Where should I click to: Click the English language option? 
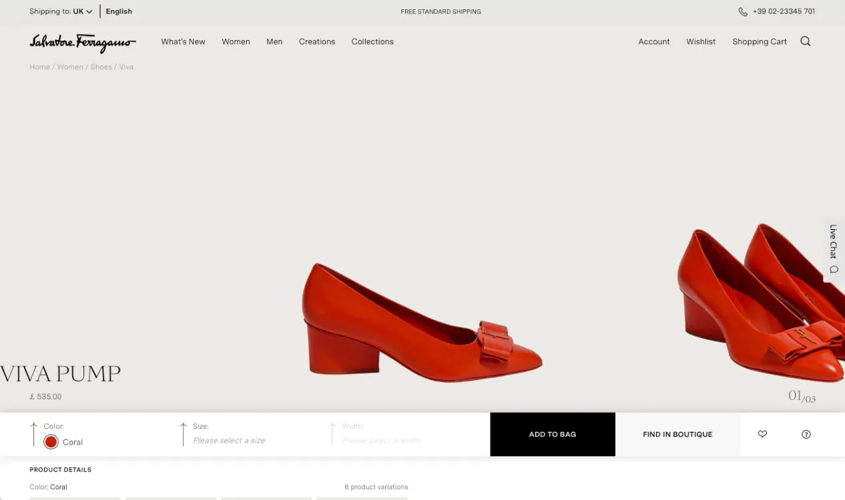(x=119, y=11)
